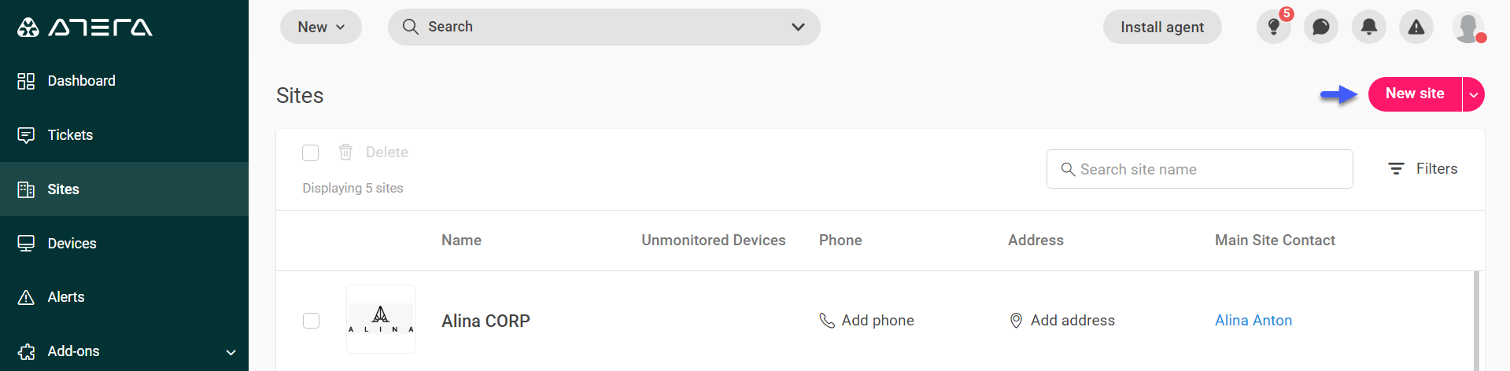Expand the top search bar dropdown arrow
The image size is (1510, 371).
tap(798, 28)
